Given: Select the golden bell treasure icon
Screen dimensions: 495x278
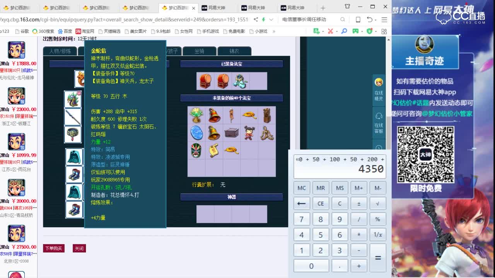Looking at the screenshot, I should tap(213, 132).
